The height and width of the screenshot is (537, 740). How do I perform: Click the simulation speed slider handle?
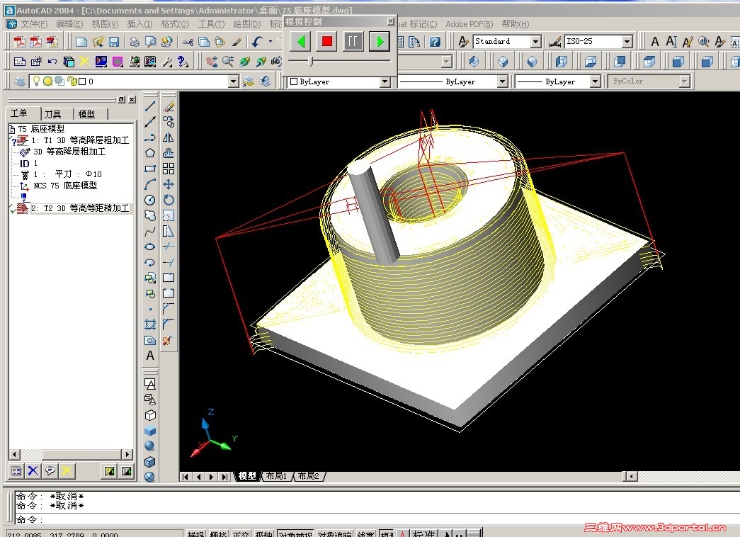pos(310,62)
